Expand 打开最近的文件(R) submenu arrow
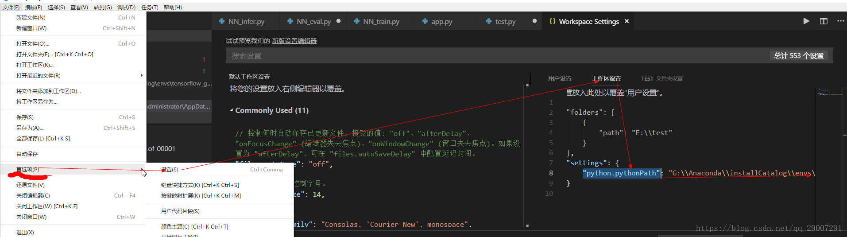The height and width of the screenshot is (237, 847). tap(142, 75)
